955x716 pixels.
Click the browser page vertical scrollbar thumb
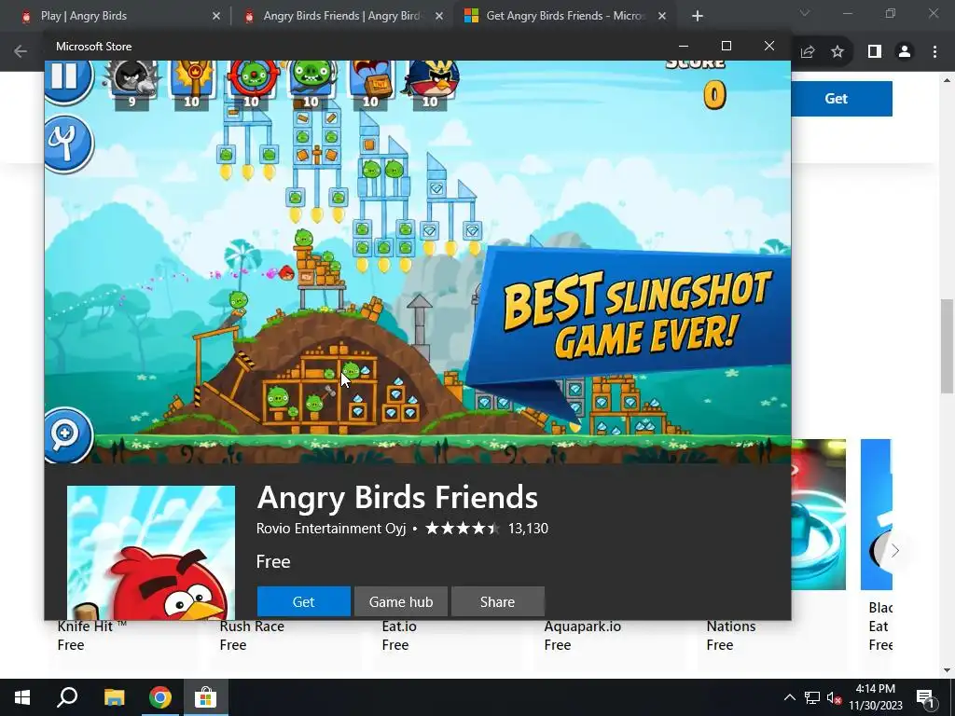(x=947, y=346)
